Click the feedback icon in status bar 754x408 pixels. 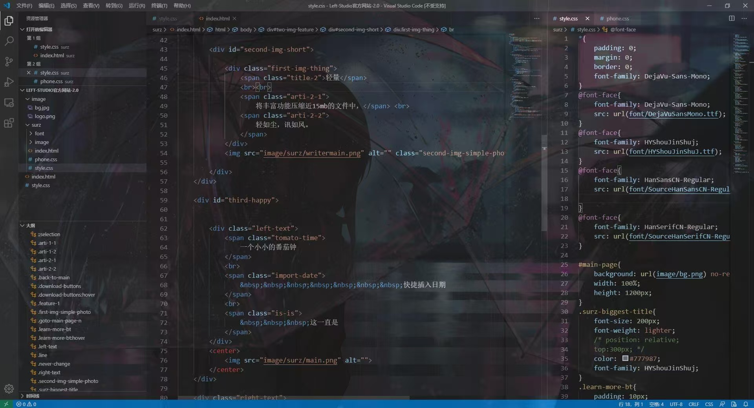[x=722, y=404]
